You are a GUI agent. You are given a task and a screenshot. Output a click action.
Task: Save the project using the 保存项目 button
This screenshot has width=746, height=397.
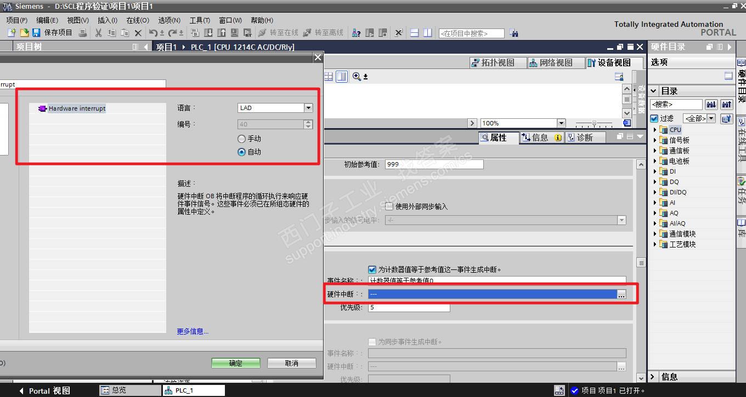(53, 33)
